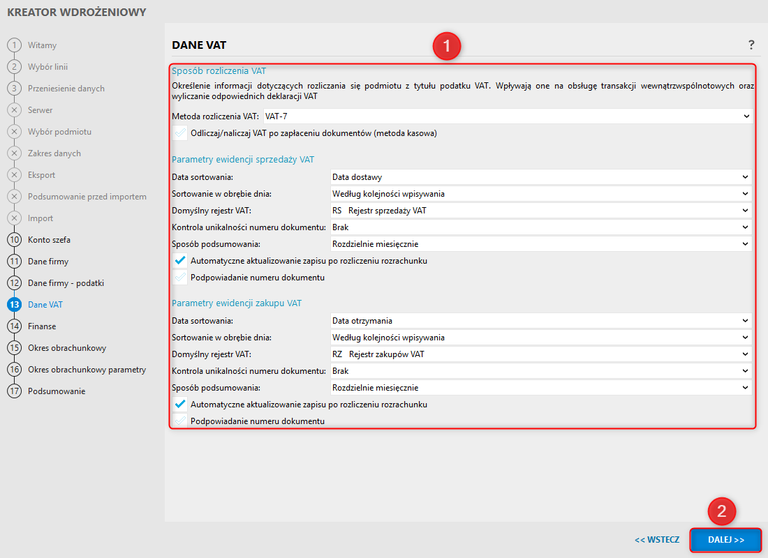Toggle automatic update checkbox in sales VAT parameters
This screenshot has width=768, height=558.
coord(180,261)
